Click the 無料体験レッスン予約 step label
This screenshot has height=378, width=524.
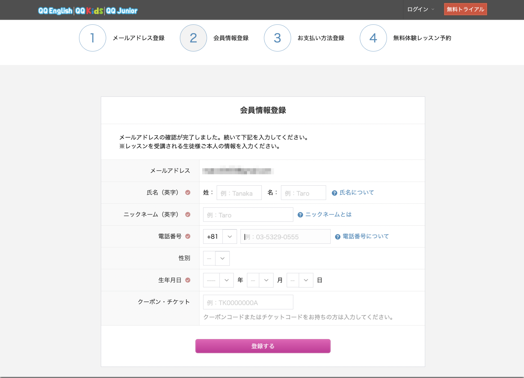(x=422, y=38)
